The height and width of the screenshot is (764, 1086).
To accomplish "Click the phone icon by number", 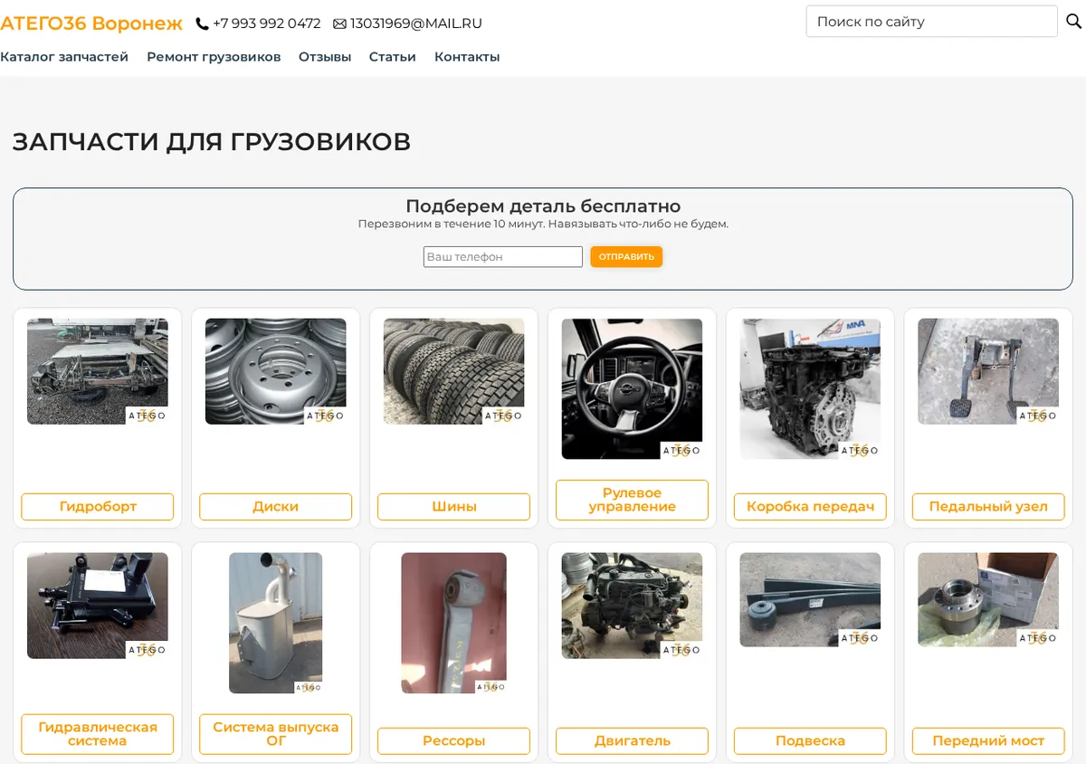I will tap(202, 24).
